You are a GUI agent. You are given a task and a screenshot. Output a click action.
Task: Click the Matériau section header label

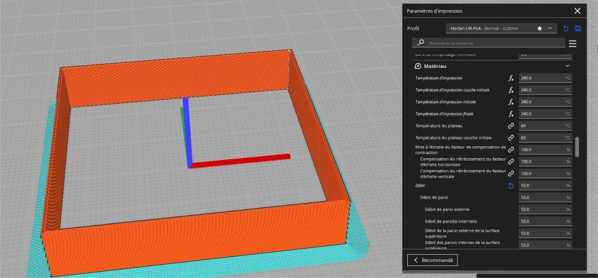pyautogui.click(x=435, y=66)
